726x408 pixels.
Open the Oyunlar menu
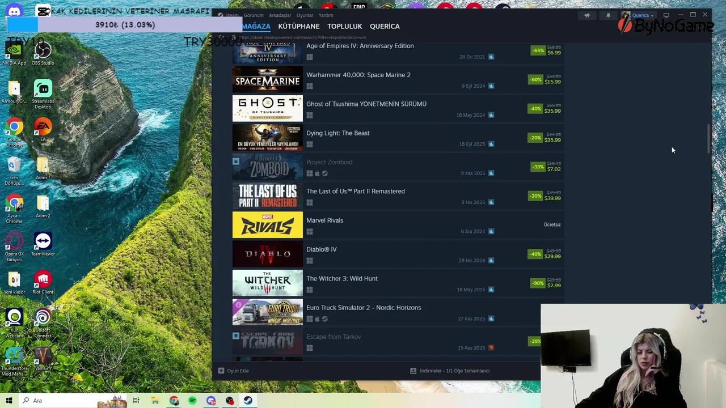305,15
